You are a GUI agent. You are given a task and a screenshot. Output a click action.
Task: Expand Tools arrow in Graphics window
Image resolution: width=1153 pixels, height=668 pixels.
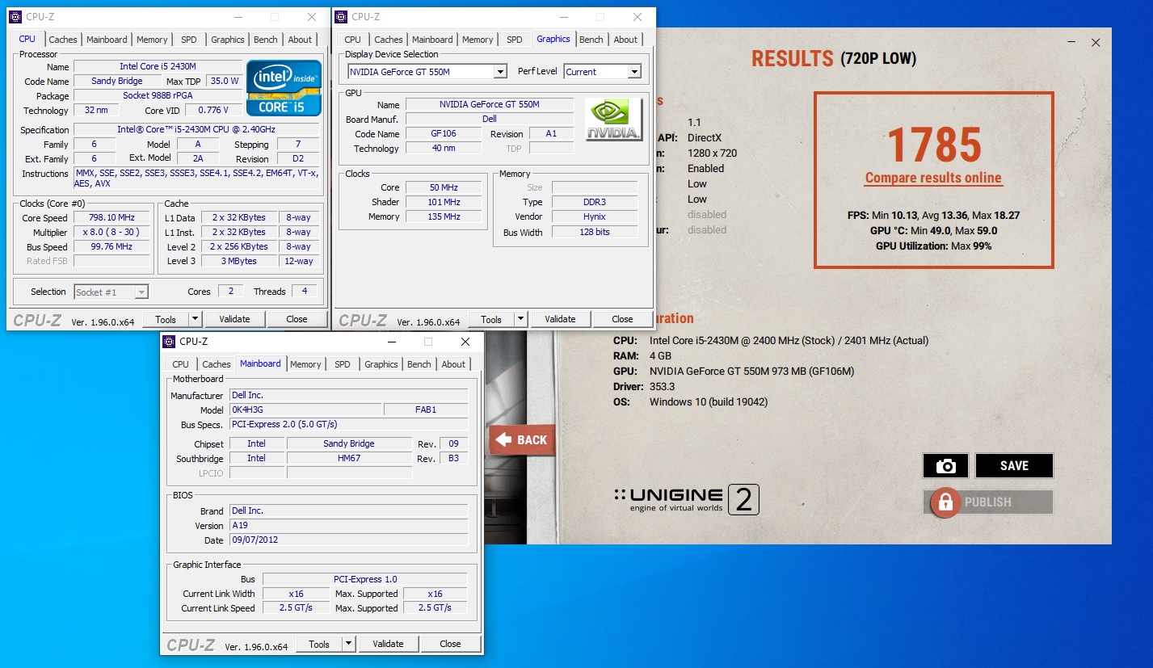coord(520,319)
